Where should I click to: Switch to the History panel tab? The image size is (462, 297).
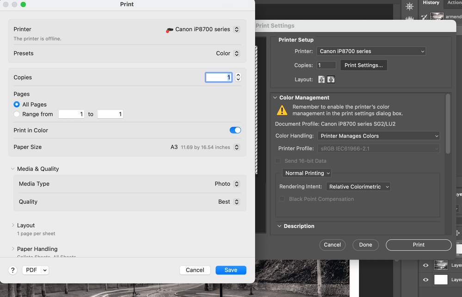coord(431,3)
